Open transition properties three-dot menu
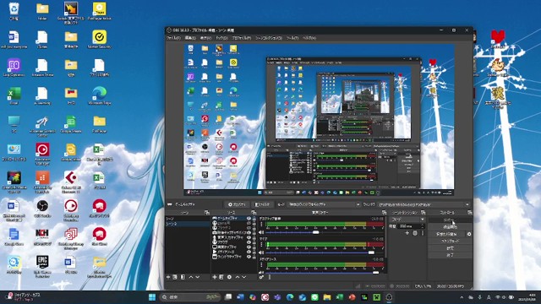 [x=423, y=233]
